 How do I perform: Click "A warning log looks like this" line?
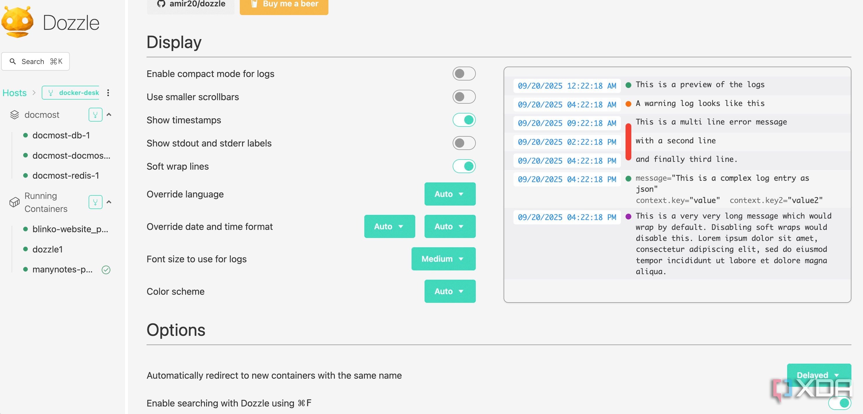click(x=700, y=103)
